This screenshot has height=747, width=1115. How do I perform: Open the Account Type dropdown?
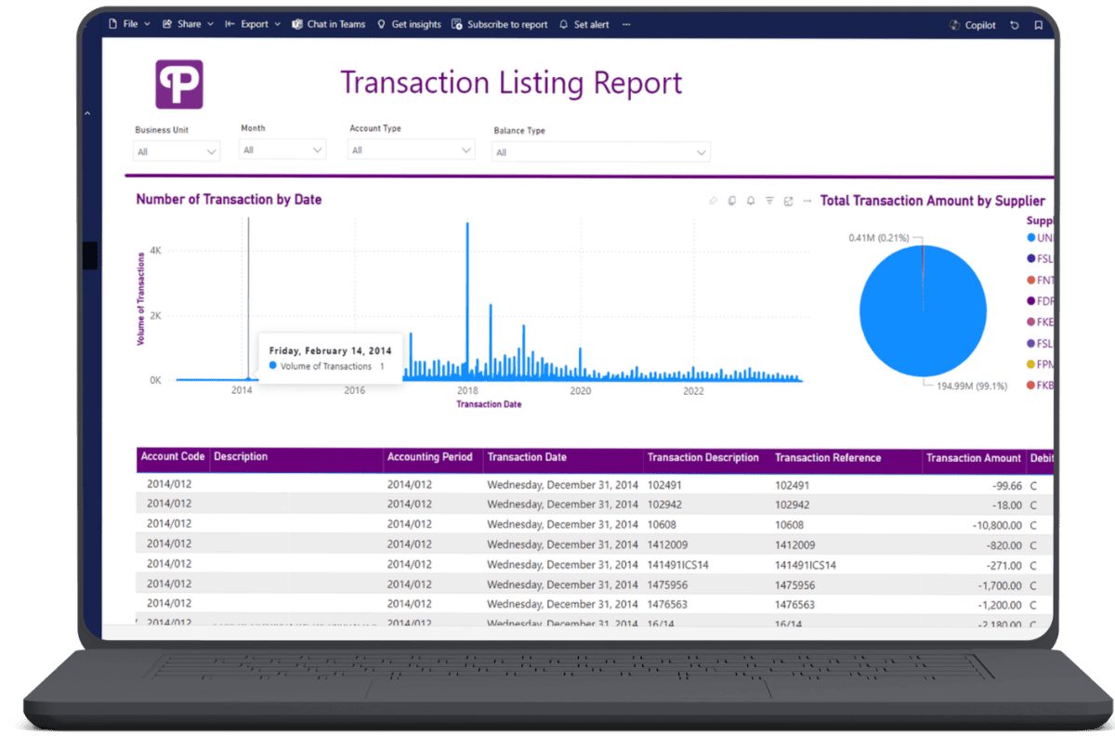click(x=413, y=150)
